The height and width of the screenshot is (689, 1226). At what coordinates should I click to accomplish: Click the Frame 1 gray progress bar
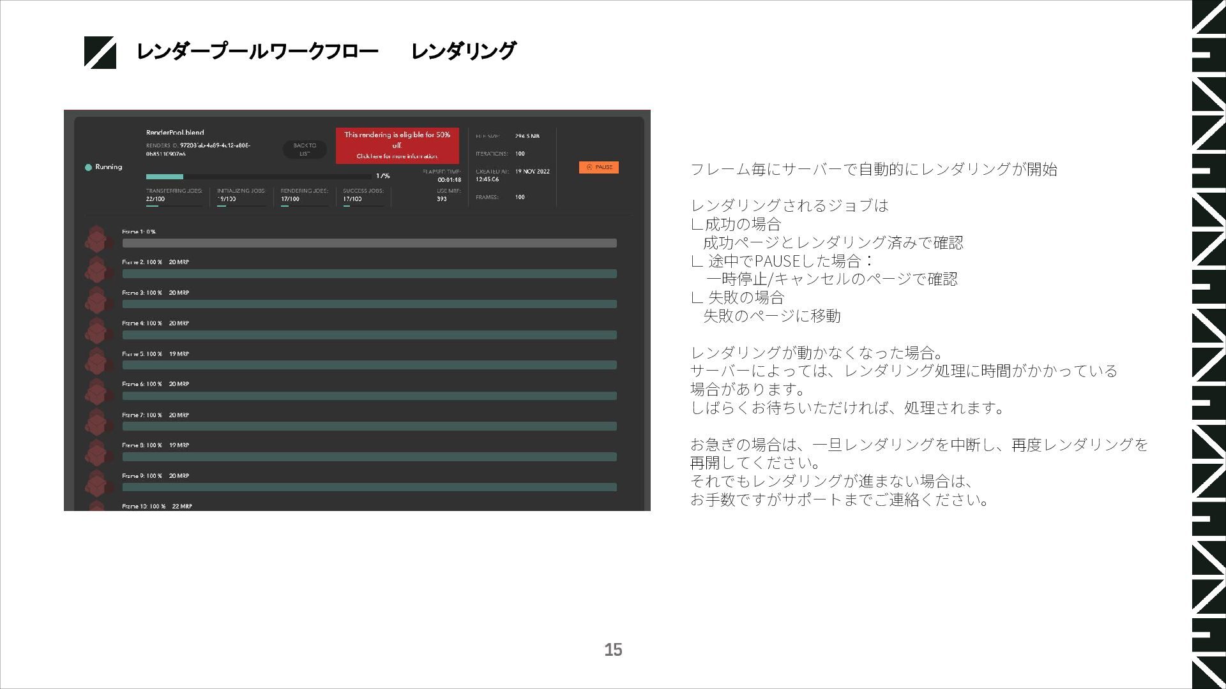click(369, 243)
